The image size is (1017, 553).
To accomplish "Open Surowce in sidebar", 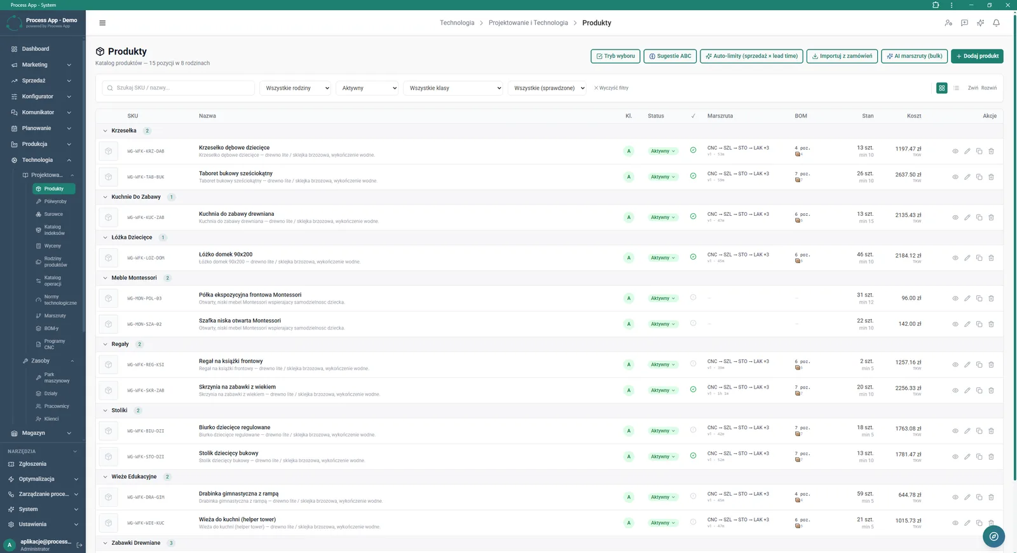I will 53,214.
